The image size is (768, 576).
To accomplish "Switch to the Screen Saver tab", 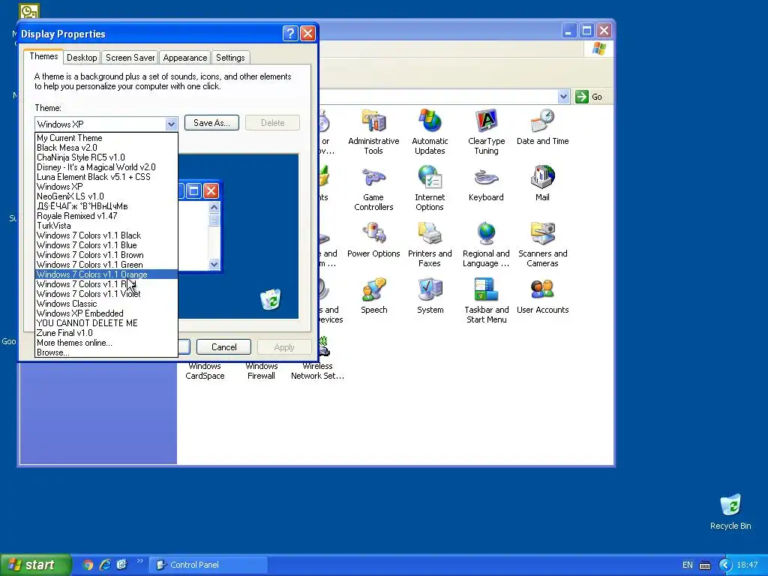I will point(130,58).
